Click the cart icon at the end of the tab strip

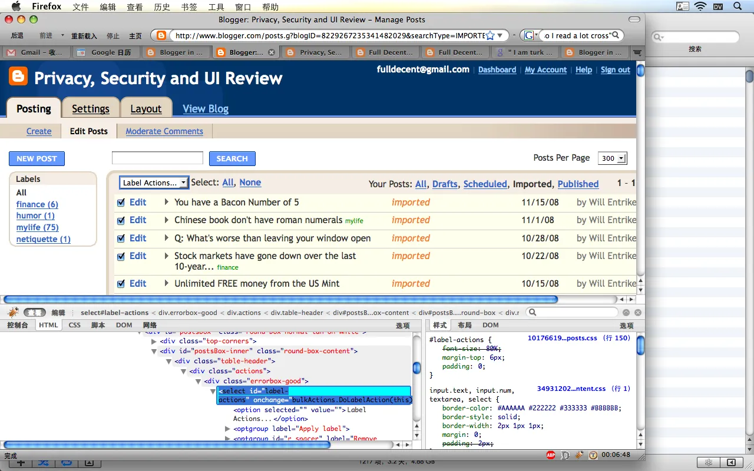(637, 52)
